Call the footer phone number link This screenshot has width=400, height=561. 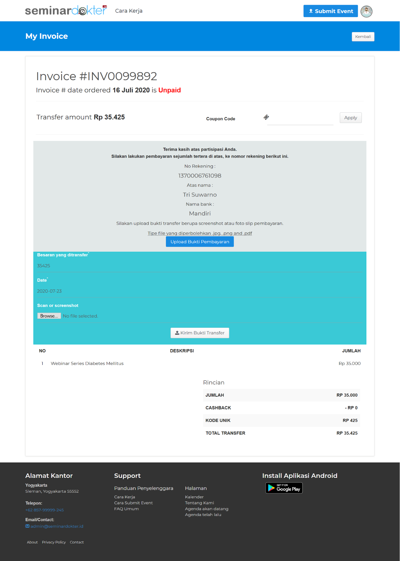click(x=44, y=510)
